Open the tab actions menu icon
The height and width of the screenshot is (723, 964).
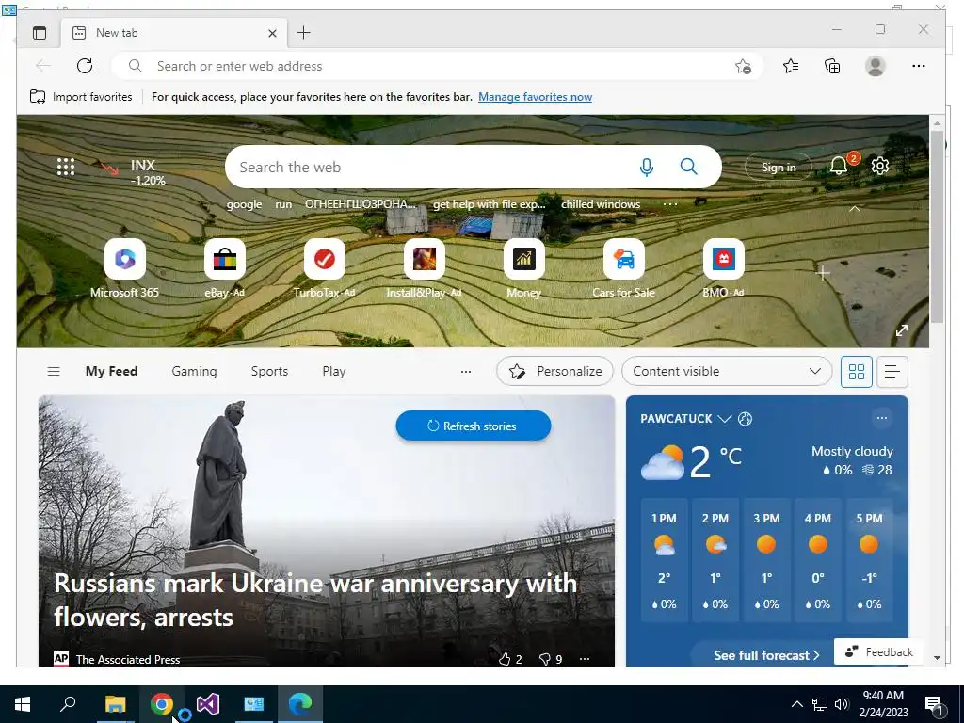40,33
